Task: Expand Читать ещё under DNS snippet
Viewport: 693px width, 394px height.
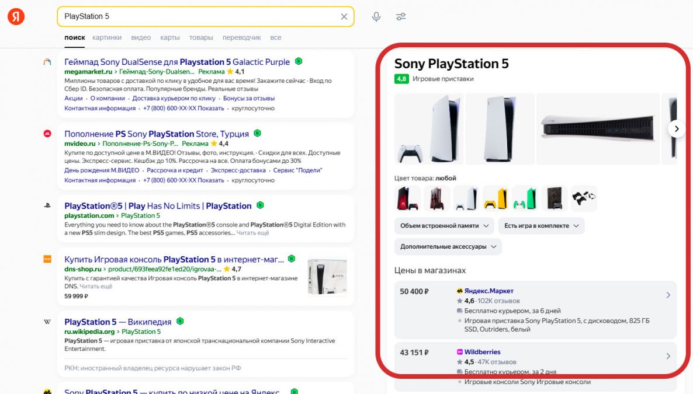Action: [96, 286]
